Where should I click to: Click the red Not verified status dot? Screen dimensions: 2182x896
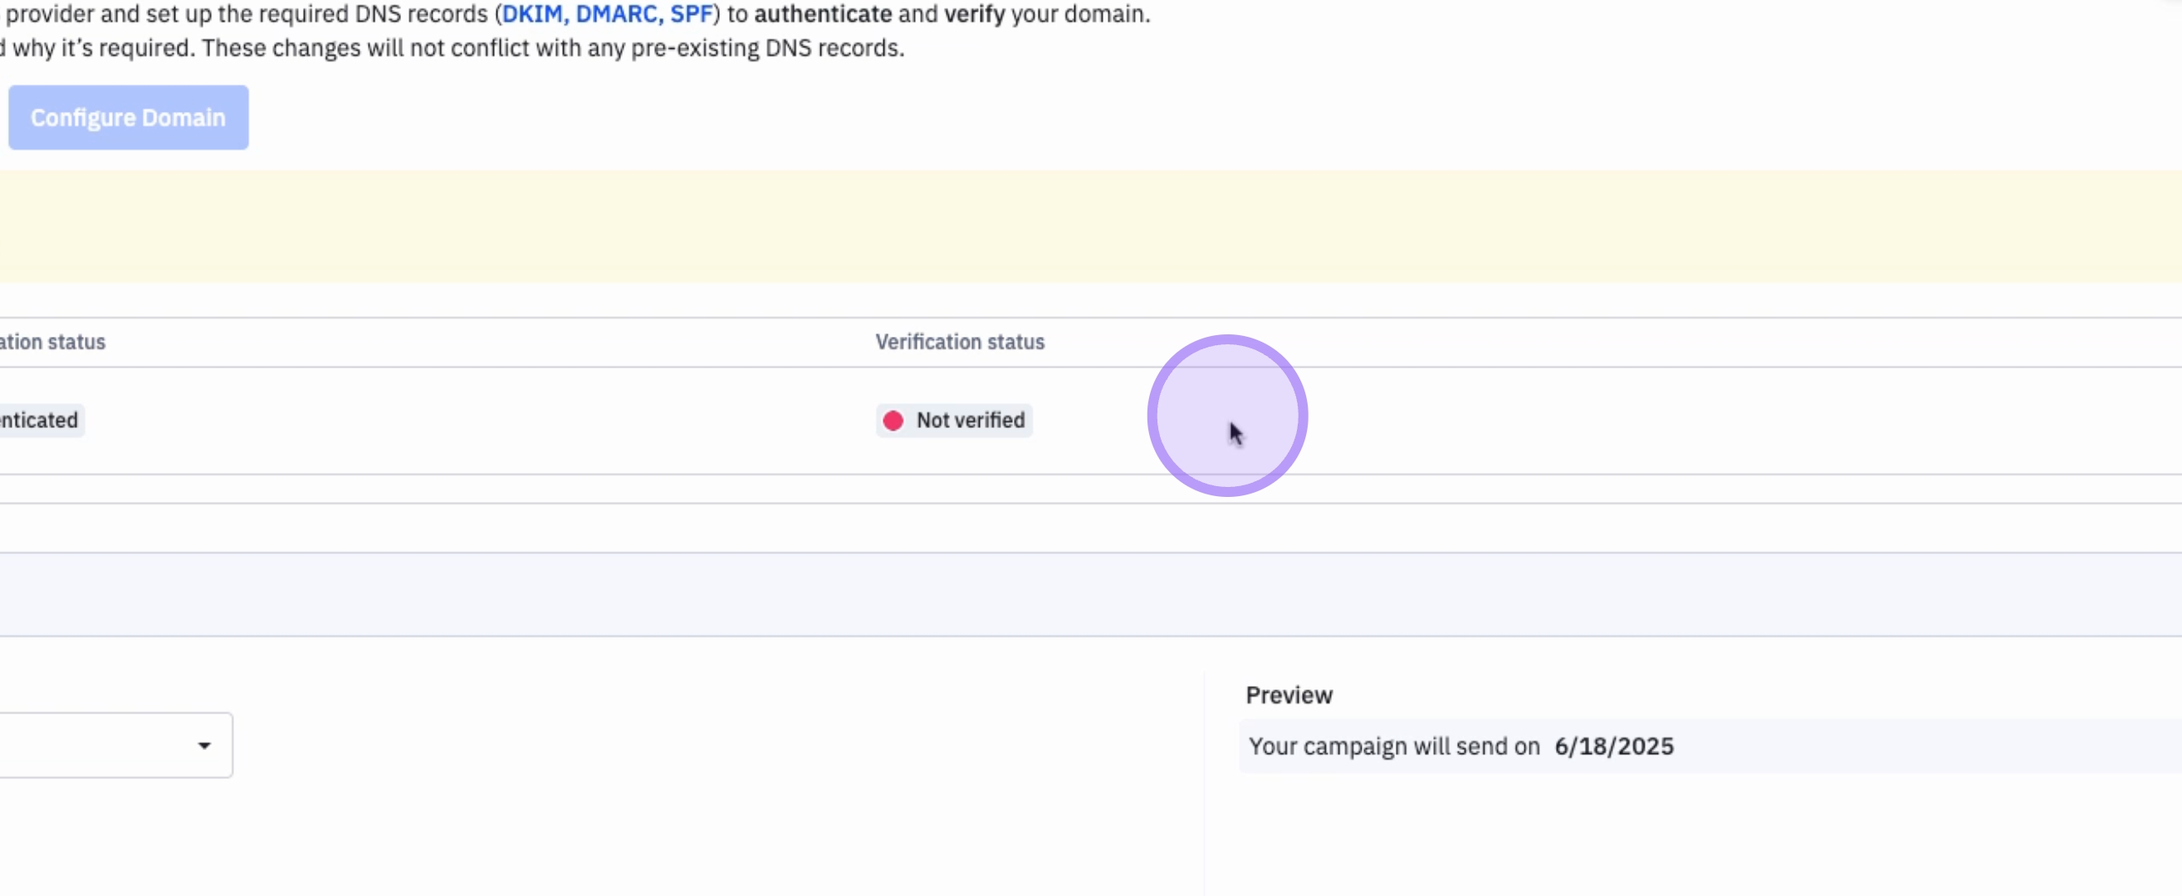point(893,421)
